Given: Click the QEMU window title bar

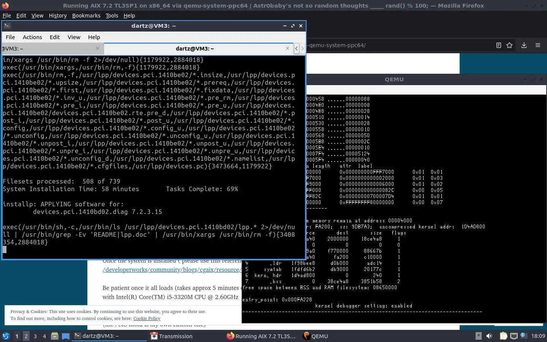Looking at the screenshot, I should coord(394,79).
